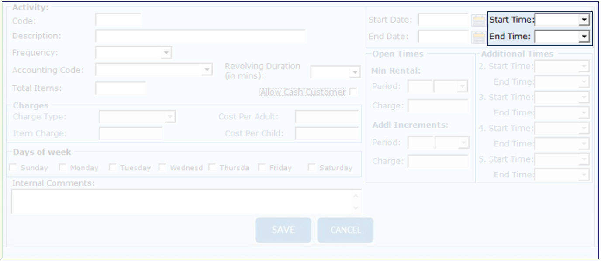Click the CANCEL button
The height and width of the screenshot is (261, 601).
click(x=345, y=230)
